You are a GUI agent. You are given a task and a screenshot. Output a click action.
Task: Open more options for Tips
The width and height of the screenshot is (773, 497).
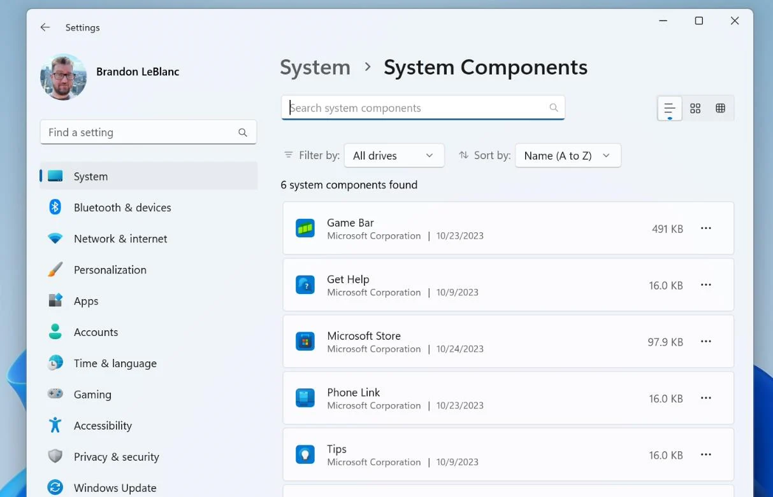tap(706, 454)
